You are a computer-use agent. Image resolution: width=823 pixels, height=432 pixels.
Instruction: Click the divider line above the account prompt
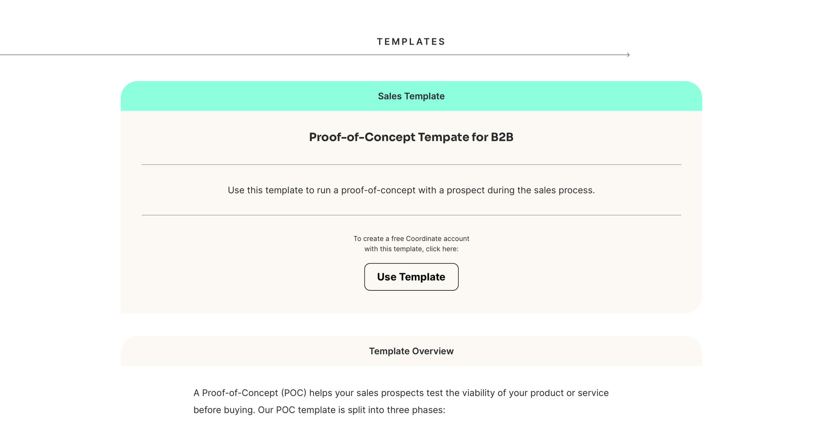(x=411, y=215)
